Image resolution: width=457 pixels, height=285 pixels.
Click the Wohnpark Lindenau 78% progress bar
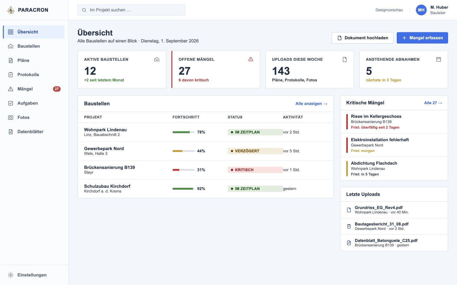click(x=183, y=132)
